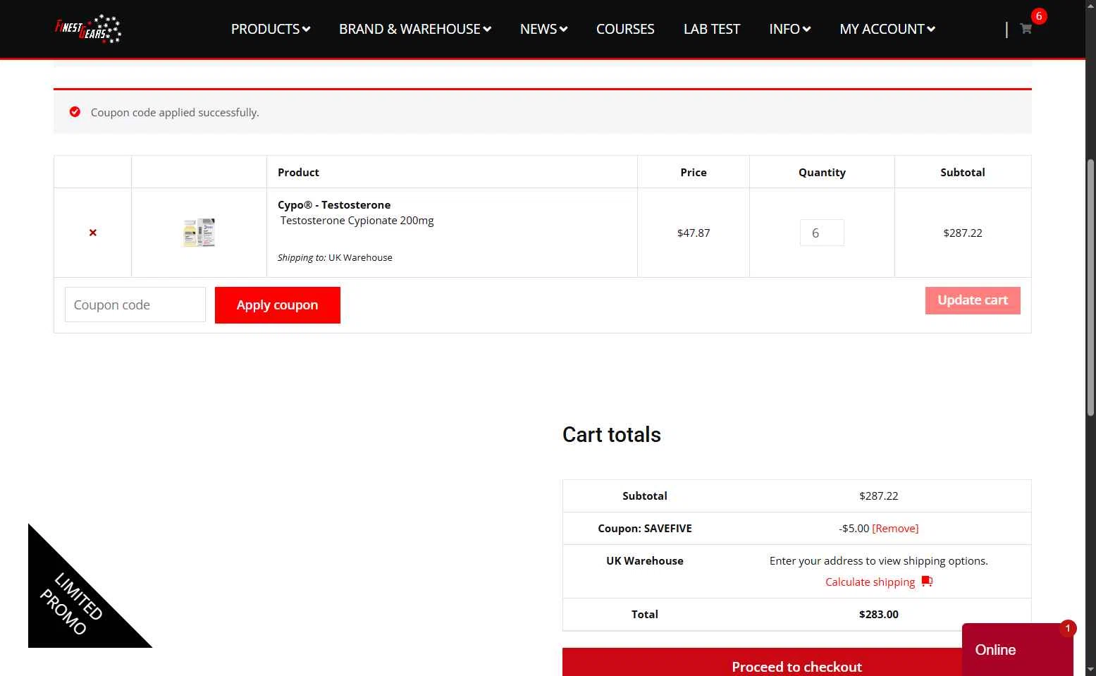Click the Product column header
Image resolution: width=1096 pixels, height=676 pixels.
pyautogui.click(x=298, y=173)
